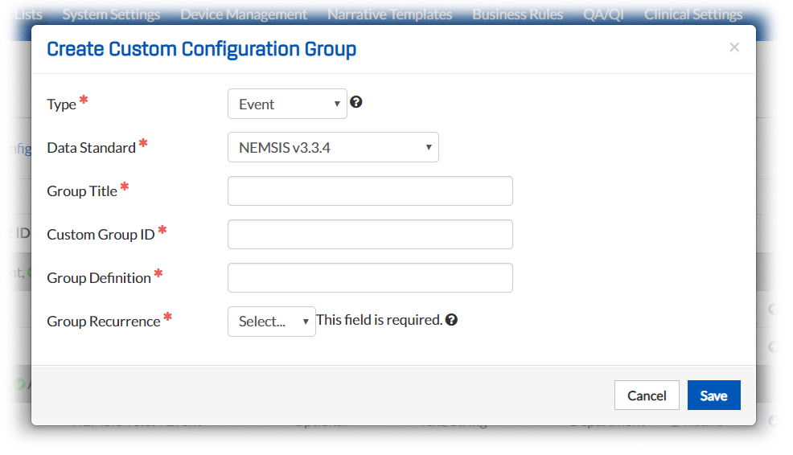Click the circled down-arrow icon behind the dialog
The height and width of the screenshot is (455, 793).
[x=775, y=420]
